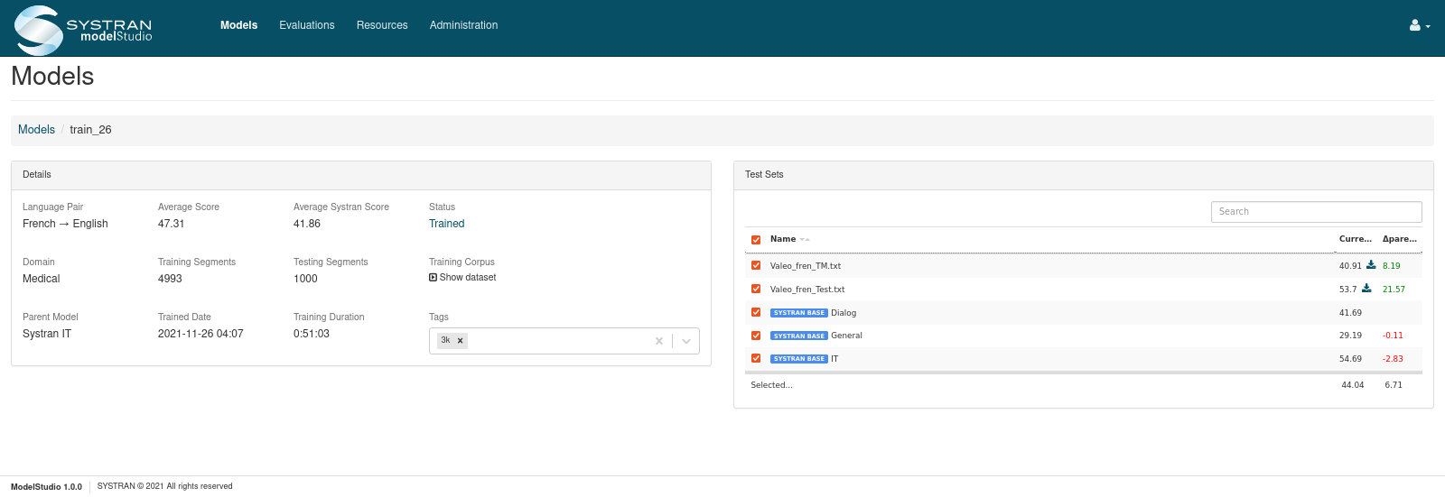Click the 8.19 delta value
The image size is (1445, 497).
[x=1392, y=266]
